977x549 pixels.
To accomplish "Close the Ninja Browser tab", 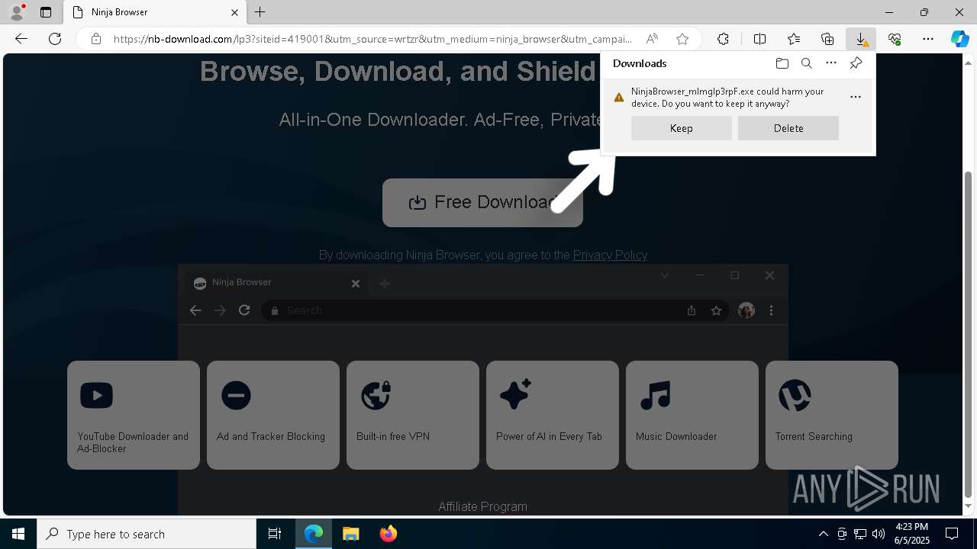I will pos(234,12).
